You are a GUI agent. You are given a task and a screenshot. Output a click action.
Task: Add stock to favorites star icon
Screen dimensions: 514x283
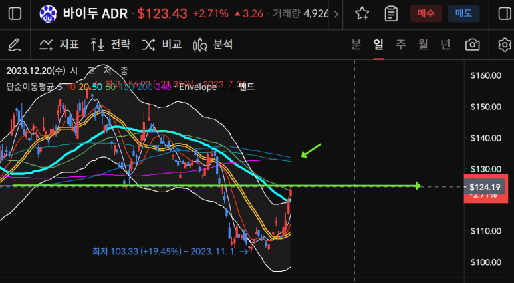pos(362,14)
